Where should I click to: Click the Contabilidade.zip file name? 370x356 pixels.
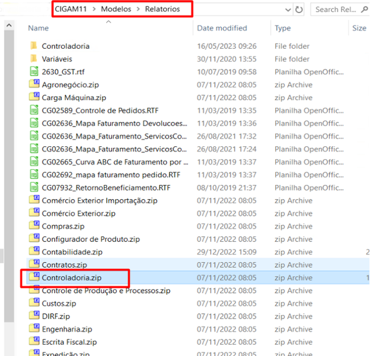[x=72, y=252]
